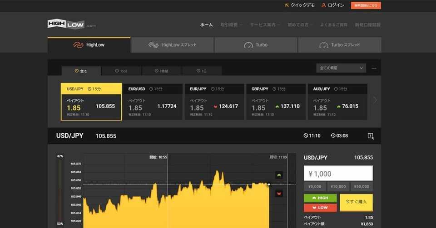Collapse the asset panel with minus icon
The width and height of the screenshot is (436, 228).
click(x=374, y=68)
